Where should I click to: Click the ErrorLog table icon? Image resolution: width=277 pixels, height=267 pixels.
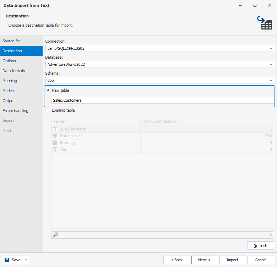[55, 143]
